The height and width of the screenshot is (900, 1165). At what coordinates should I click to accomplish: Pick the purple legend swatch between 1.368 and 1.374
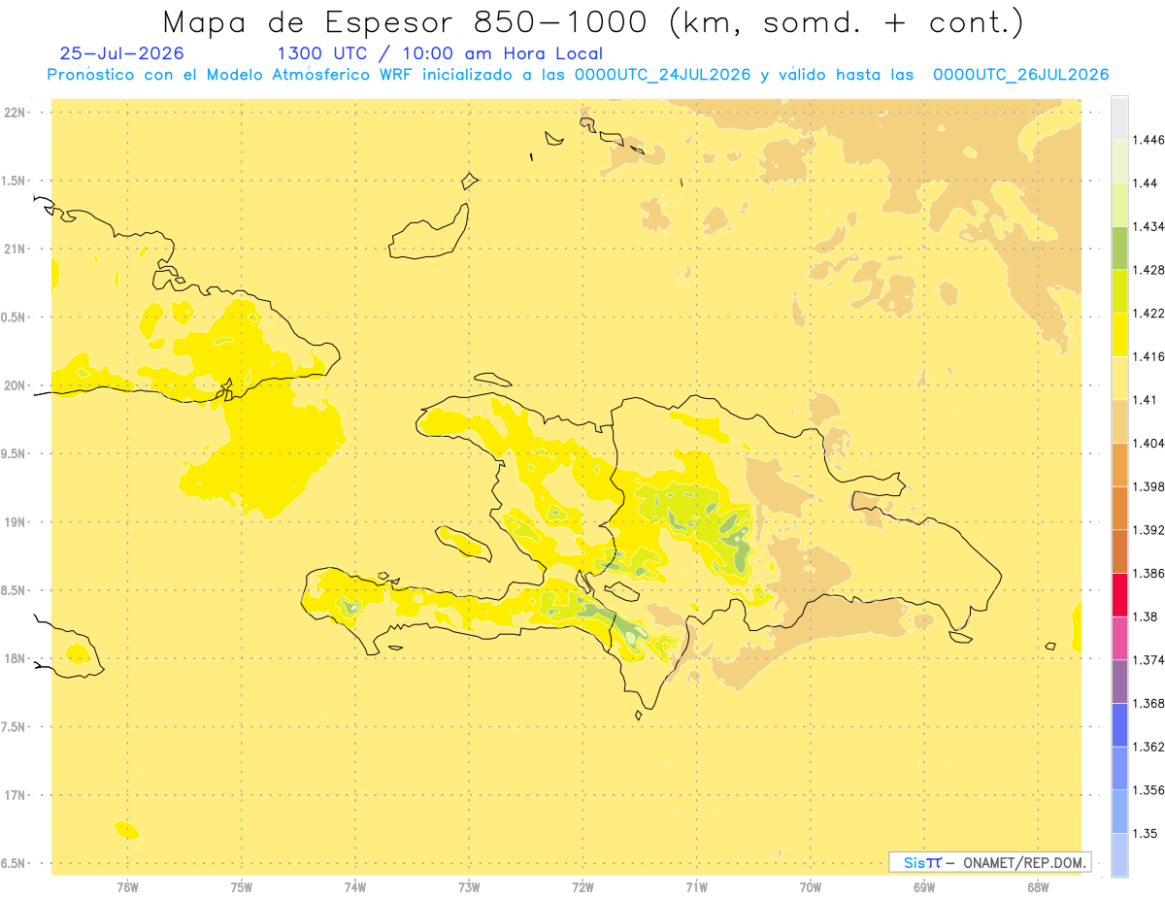pyautogui.click(x=1119, y=682)
